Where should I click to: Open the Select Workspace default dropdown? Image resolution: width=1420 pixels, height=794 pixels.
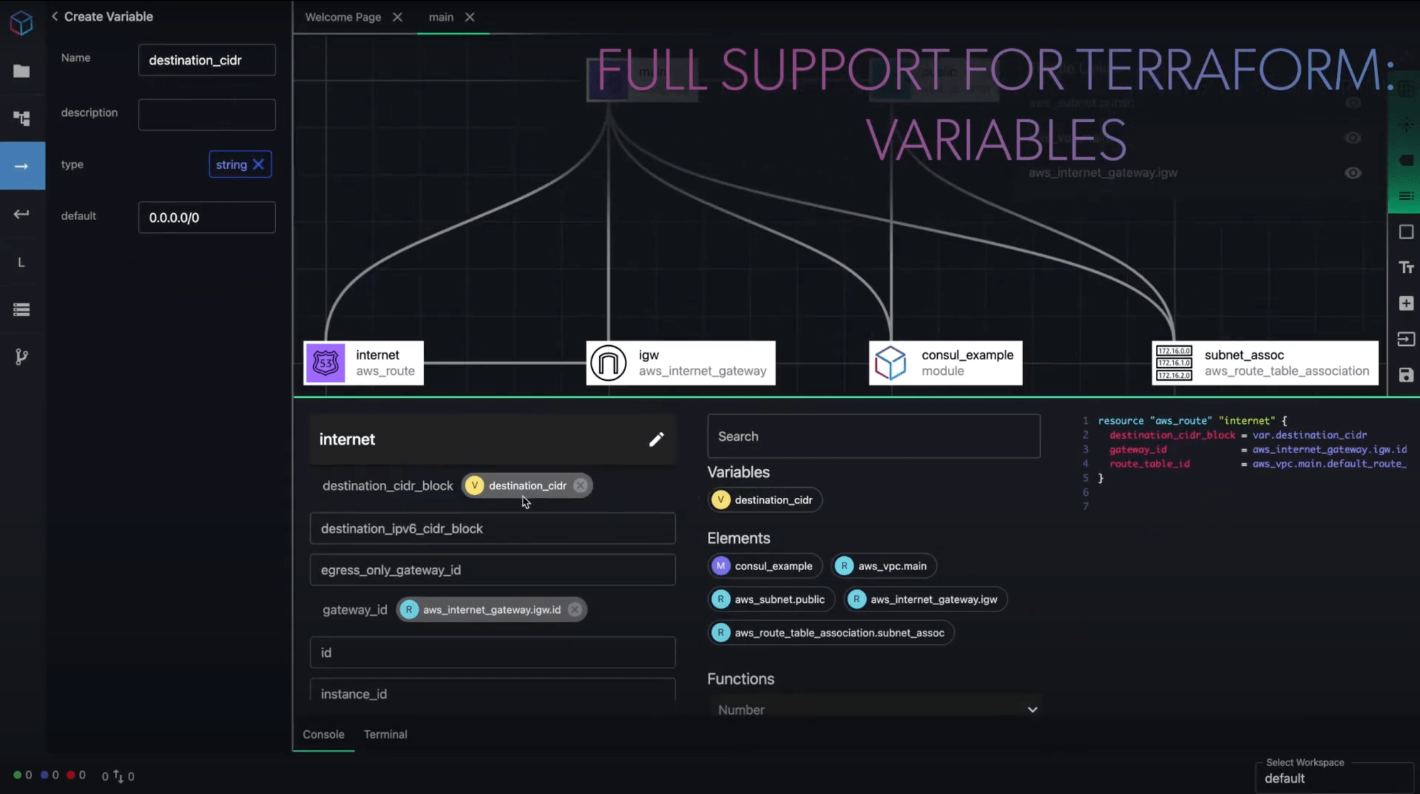1335,778
